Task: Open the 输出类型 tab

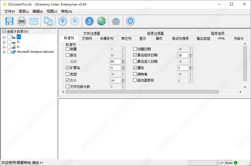Action: point(204,38)
